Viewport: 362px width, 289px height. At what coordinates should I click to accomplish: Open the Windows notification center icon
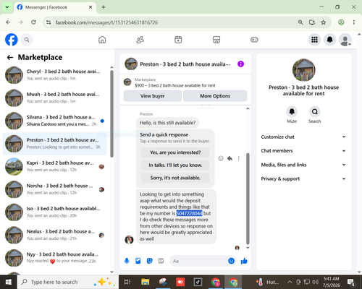click(351, 282)
